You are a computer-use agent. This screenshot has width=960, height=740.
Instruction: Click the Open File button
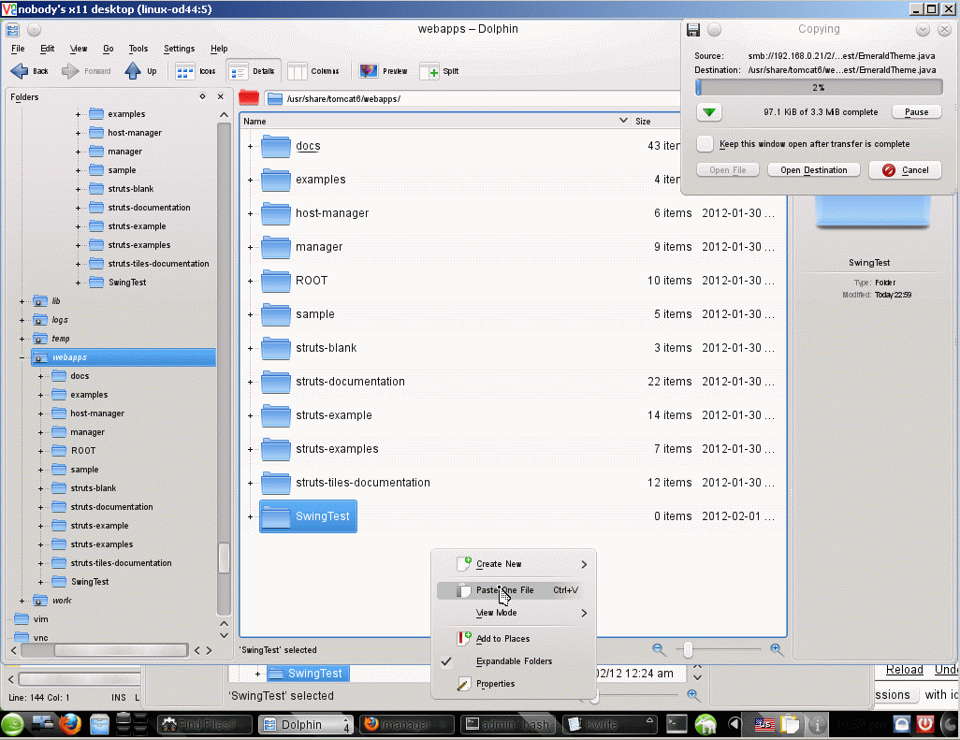point(728,170)
